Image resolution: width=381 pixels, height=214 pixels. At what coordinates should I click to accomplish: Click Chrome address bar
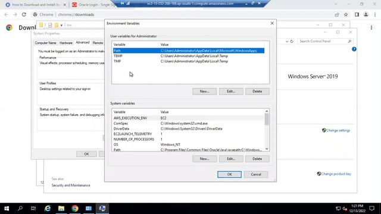coord(182,14)
